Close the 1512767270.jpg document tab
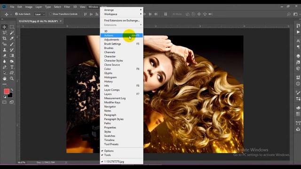301x169 pixels. pos(61,21)
